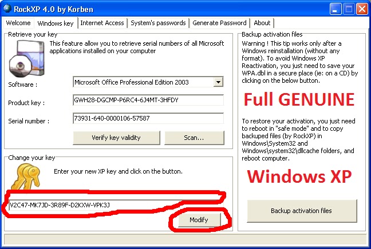The height and width of the screenshot is (249, 371).
Task: Go to the Generate Password tab
Action: pos(219,23)
